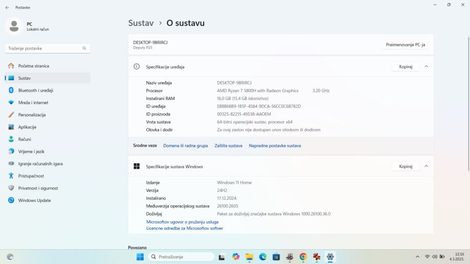Click the vertical scrollbar on the right
Screen dimensions: 470x264
click(468, 104)
